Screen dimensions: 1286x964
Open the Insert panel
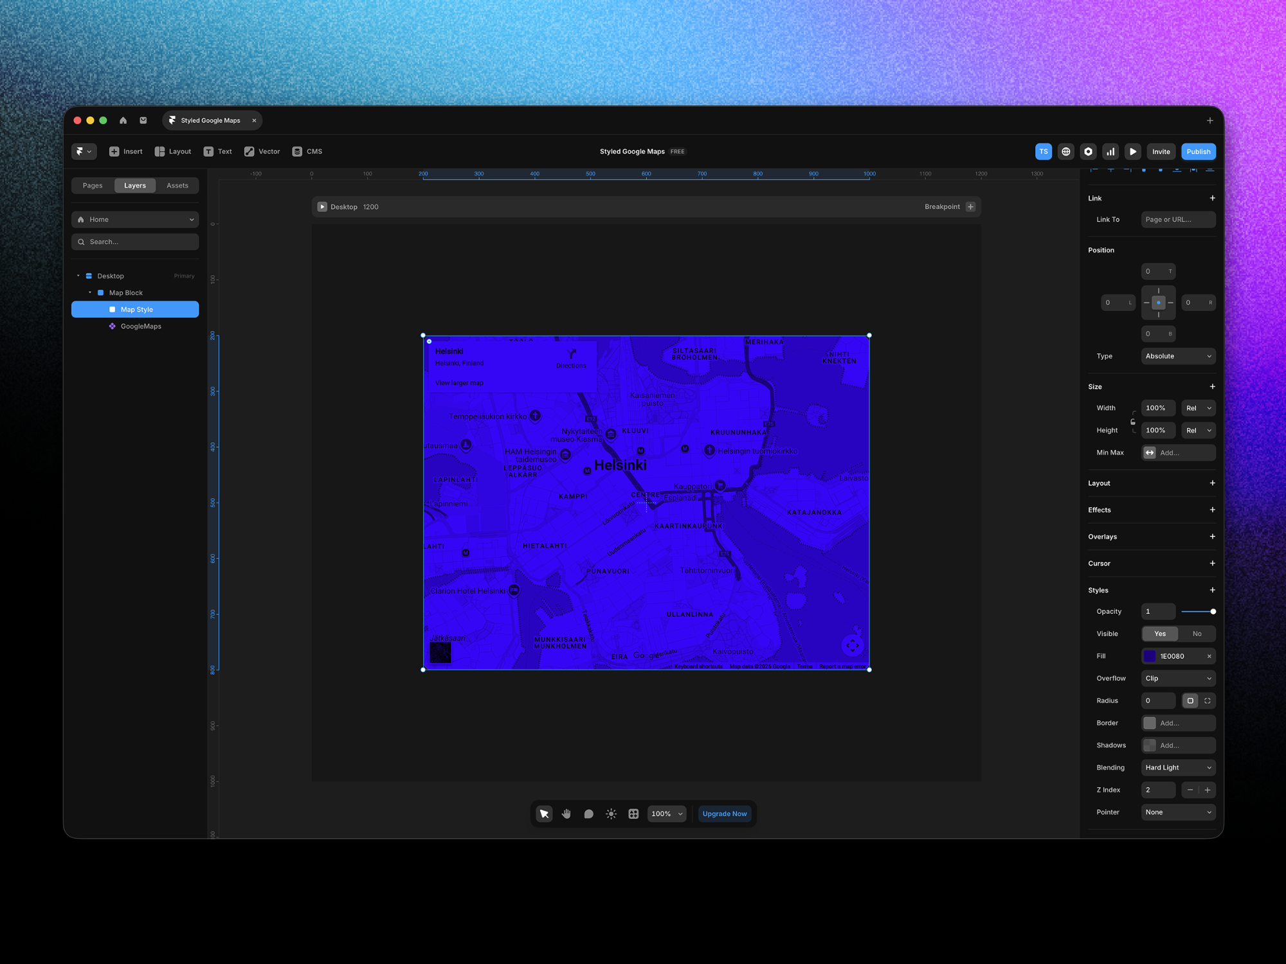click(125, 151)
